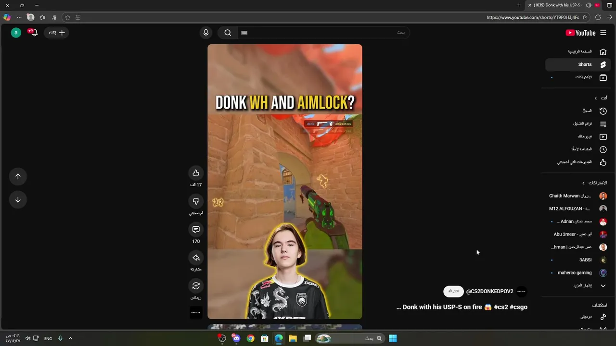Screen dimensions: 616x346
Task: Open the channel subscription ending in 'hman'
Action: (579, 247)
